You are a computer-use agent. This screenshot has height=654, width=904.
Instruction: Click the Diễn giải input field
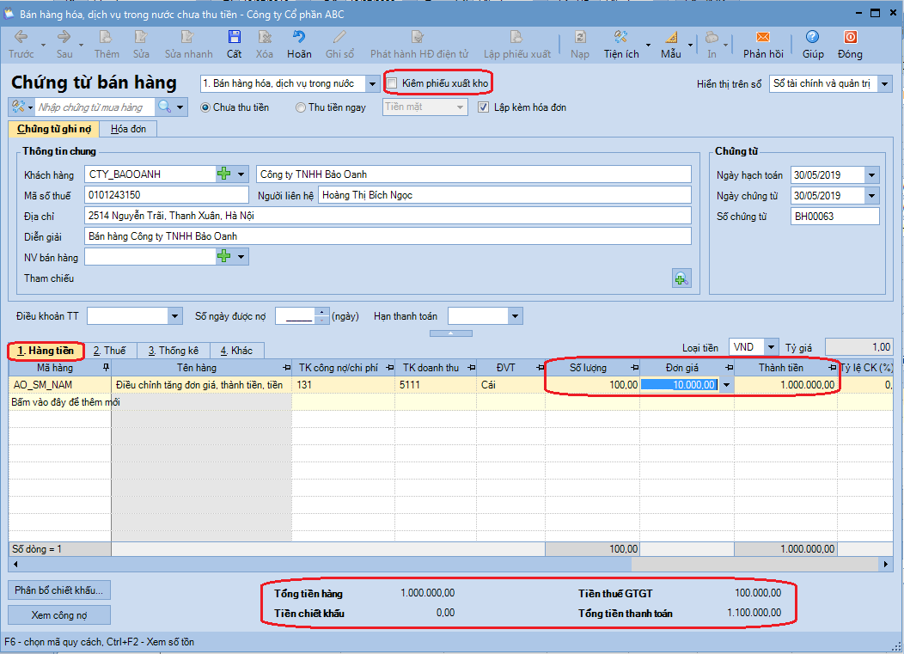click(x=388, y=235)
